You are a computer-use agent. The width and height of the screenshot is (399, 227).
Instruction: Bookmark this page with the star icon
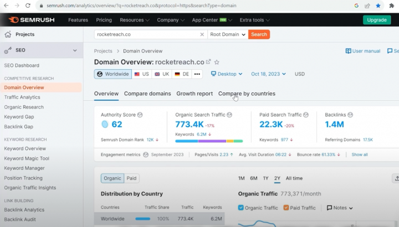coord(378,6)
